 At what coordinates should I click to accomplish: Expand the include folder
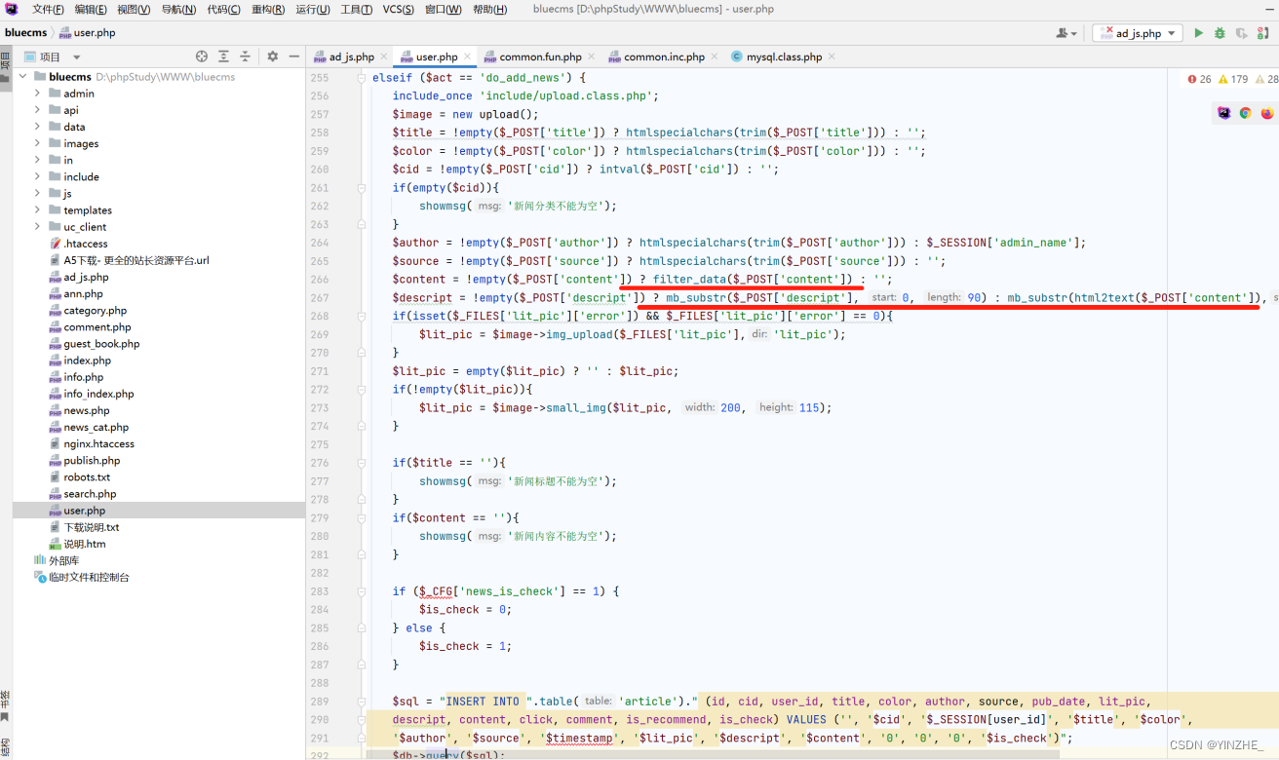pos(37,176)
